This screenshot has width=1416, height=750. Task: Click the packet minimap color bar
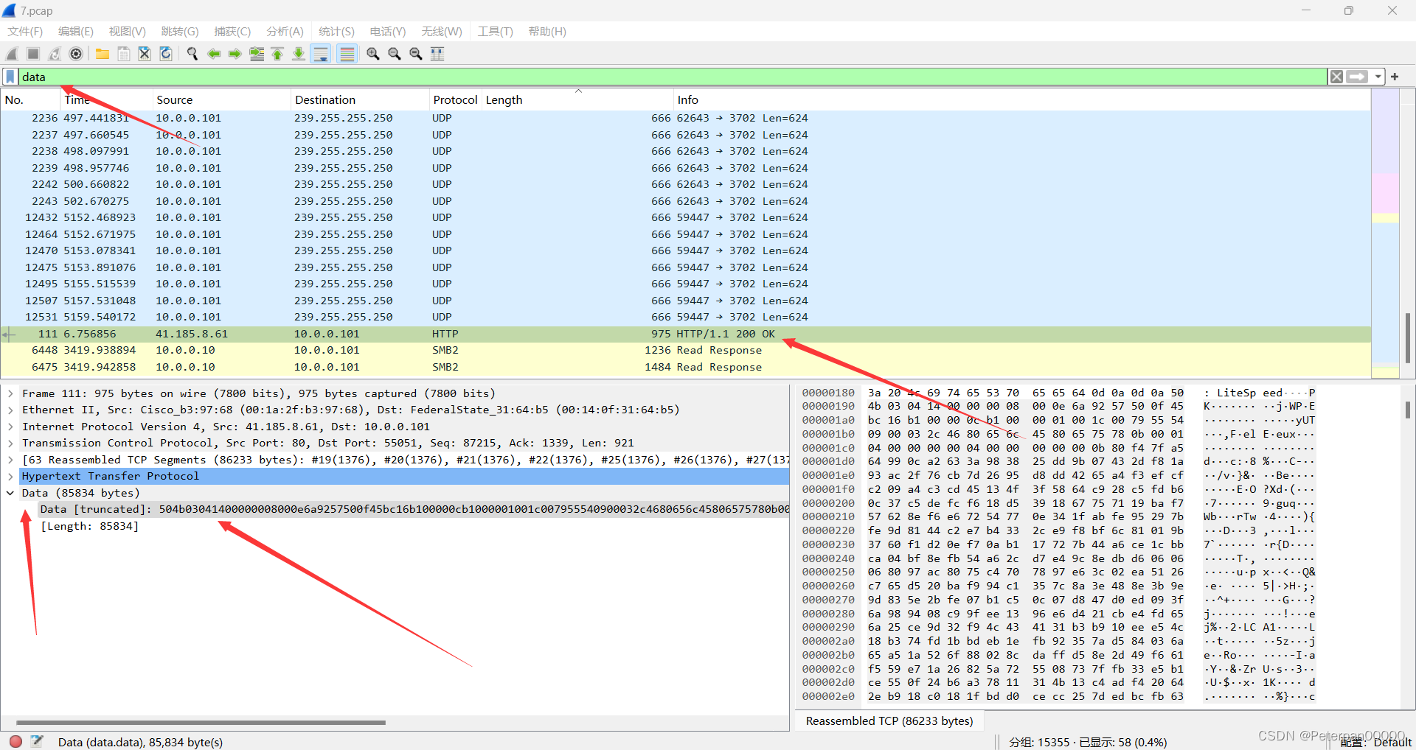pos(1385,234)
